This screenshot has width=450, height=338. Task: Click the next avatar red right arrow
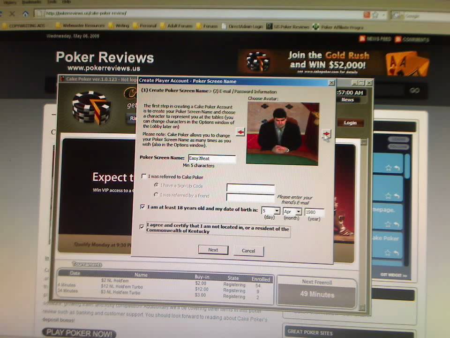click(326, 134)
